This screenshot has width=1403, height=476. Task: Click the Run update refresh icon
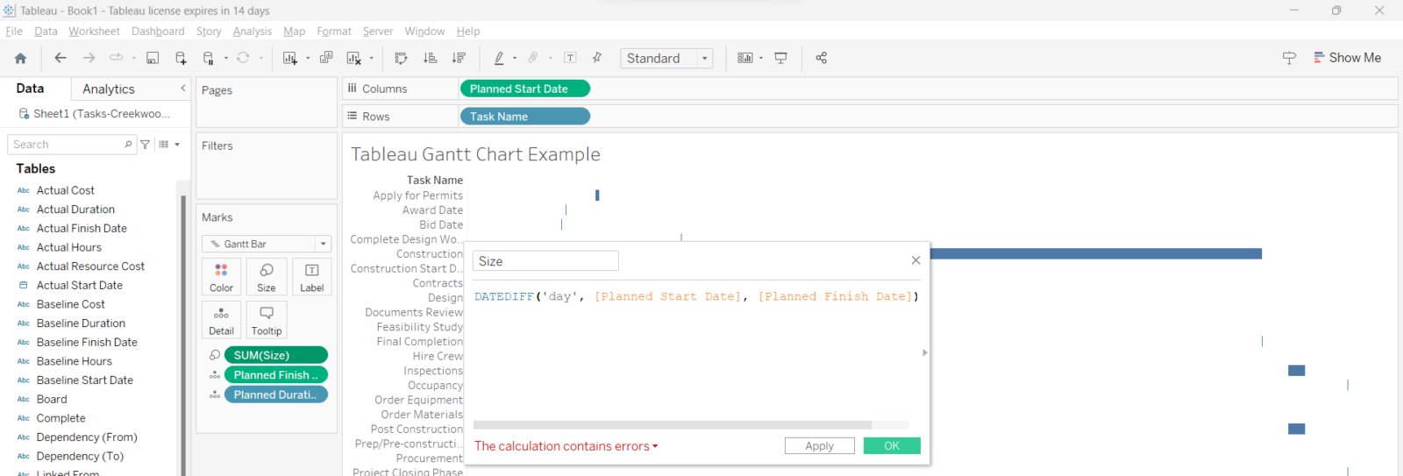[x=243, y=58]
